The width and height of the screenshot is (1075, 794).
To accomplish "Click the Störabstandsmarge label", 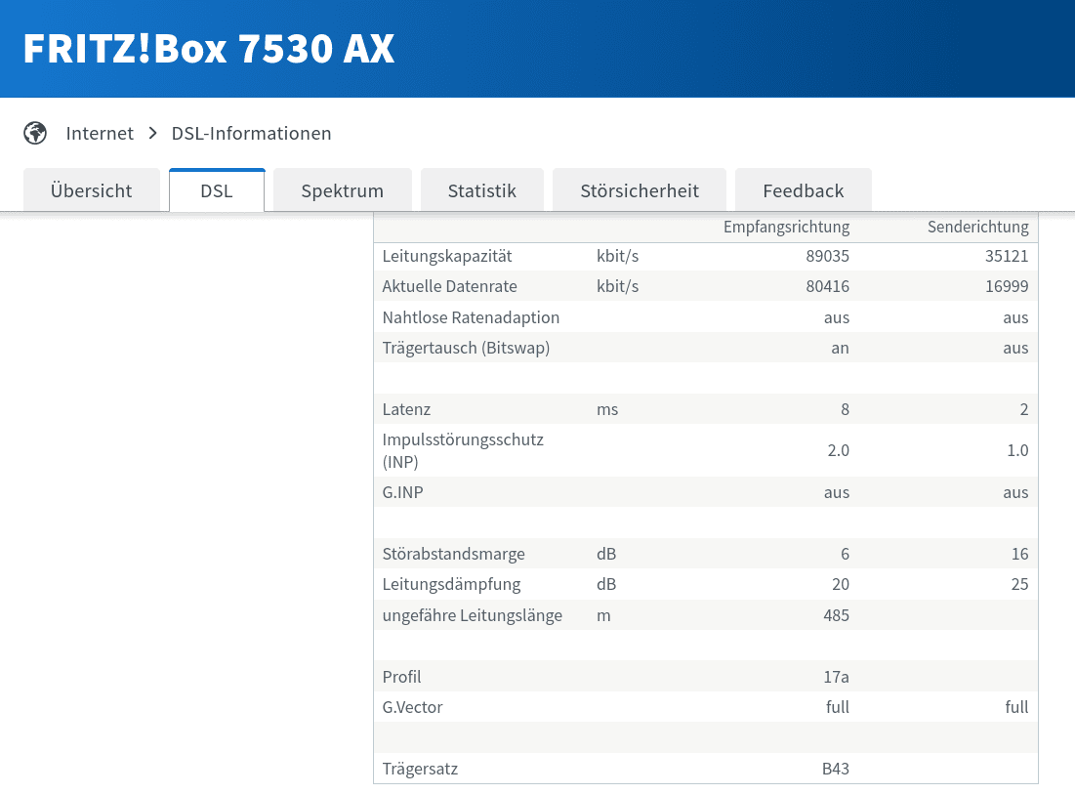I will (x=454, y=554).
